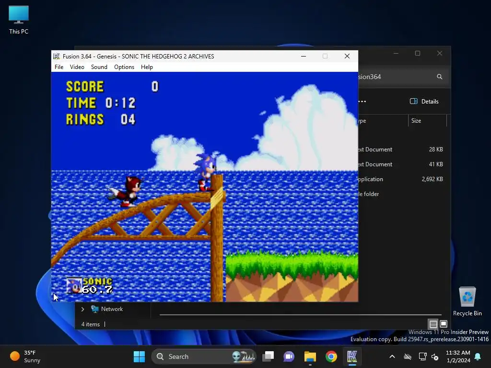Open the File menu in Fusion

(59, 67)
